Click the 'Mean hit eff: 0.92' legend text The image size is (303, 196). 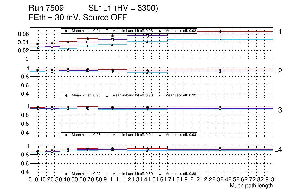click(x=86, y=174)
